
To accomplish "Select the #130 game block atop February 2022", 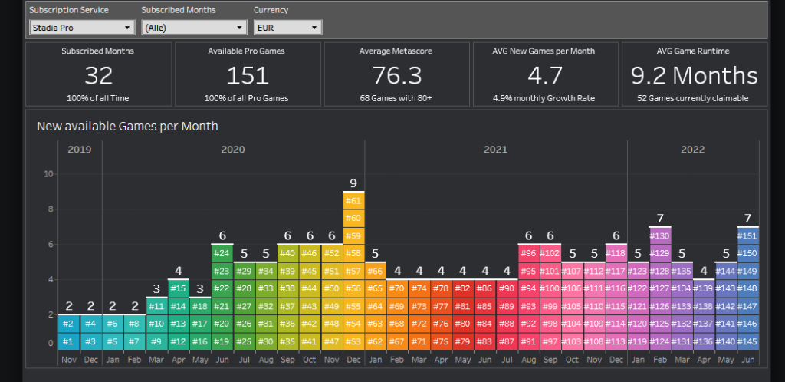I will click(x=660, y=235).
